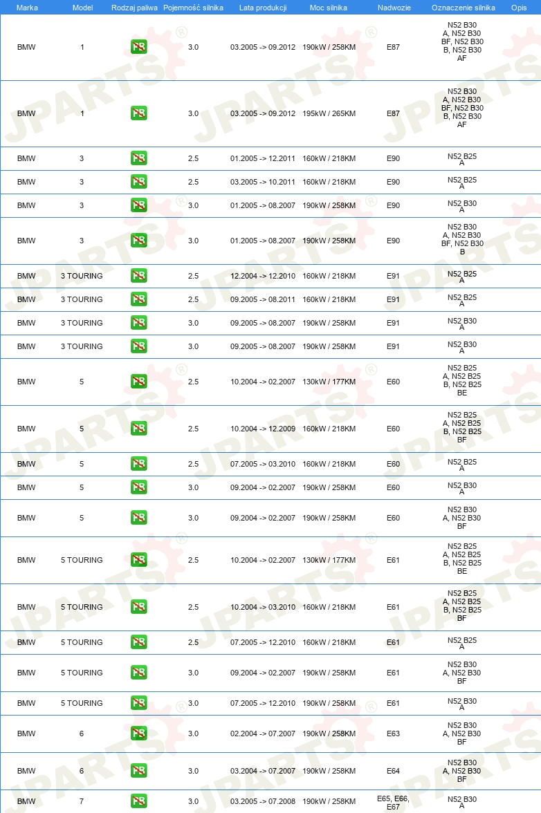Viewport: 541px width, 813px height.
Task: Select fuel icon in BMW 3 row 03.2005->10.2011
Action: tap(138, 181)
